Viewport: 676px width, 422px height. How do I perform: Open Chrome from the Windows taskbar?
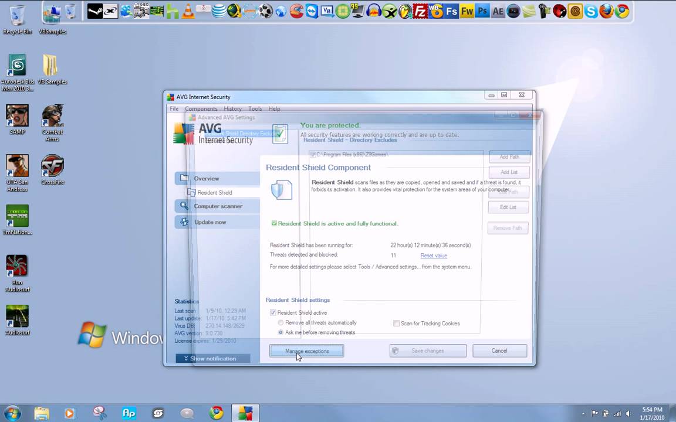pyautogui.click(x=217, y=413)
